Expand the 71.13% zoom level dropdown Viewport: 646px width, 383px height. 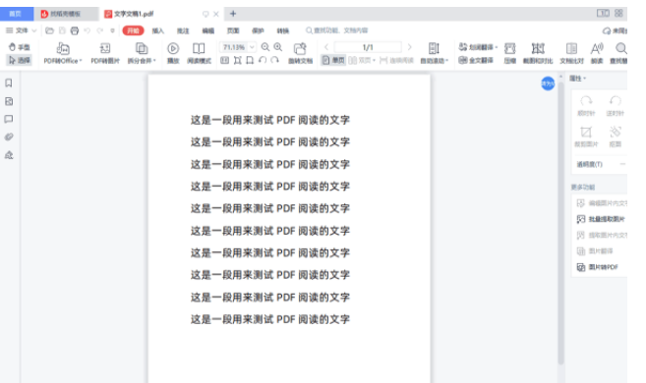pyautogui.click(x=252, y=47)
